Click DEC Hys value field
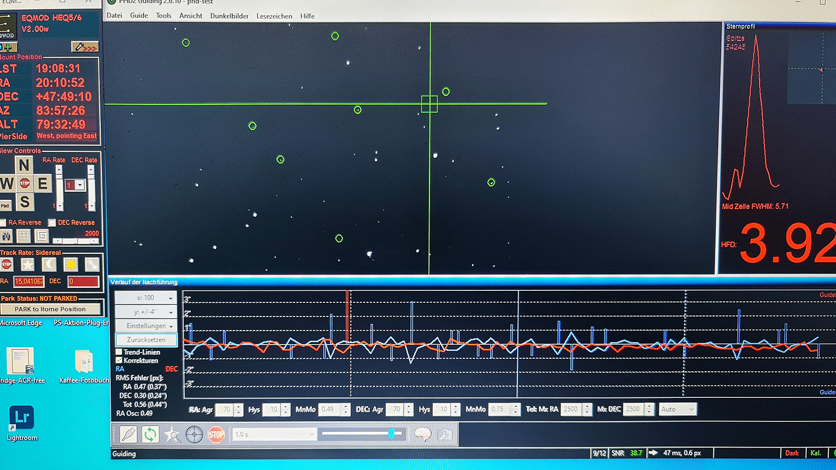 [x=442, y=409]
